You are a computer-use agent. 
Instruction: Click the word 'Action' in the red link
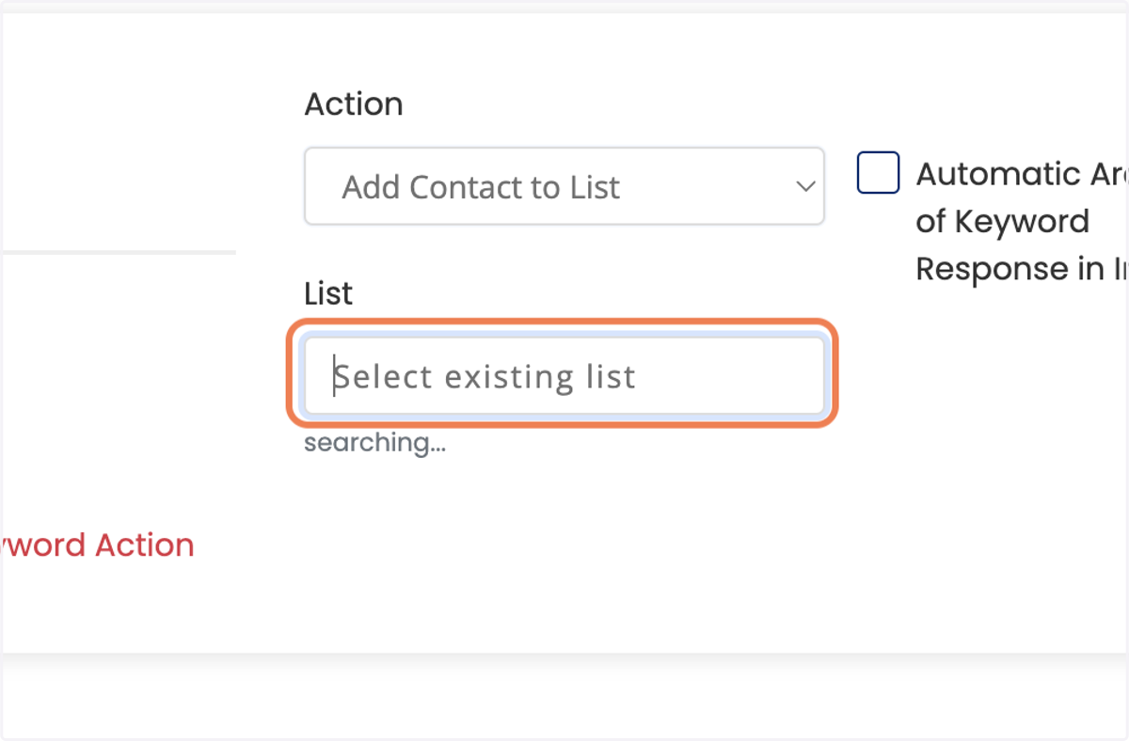[x=145, y=544]
